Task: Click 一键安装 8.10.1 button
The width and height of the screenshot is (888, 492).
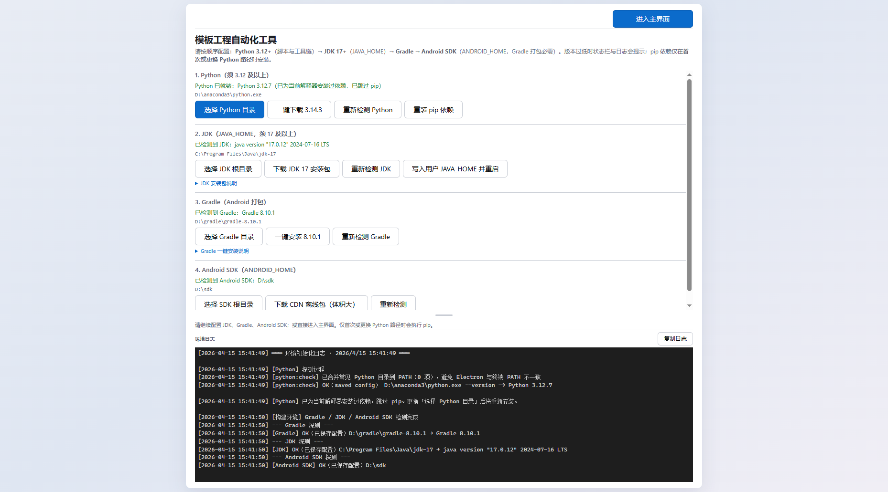Action: 298,237
